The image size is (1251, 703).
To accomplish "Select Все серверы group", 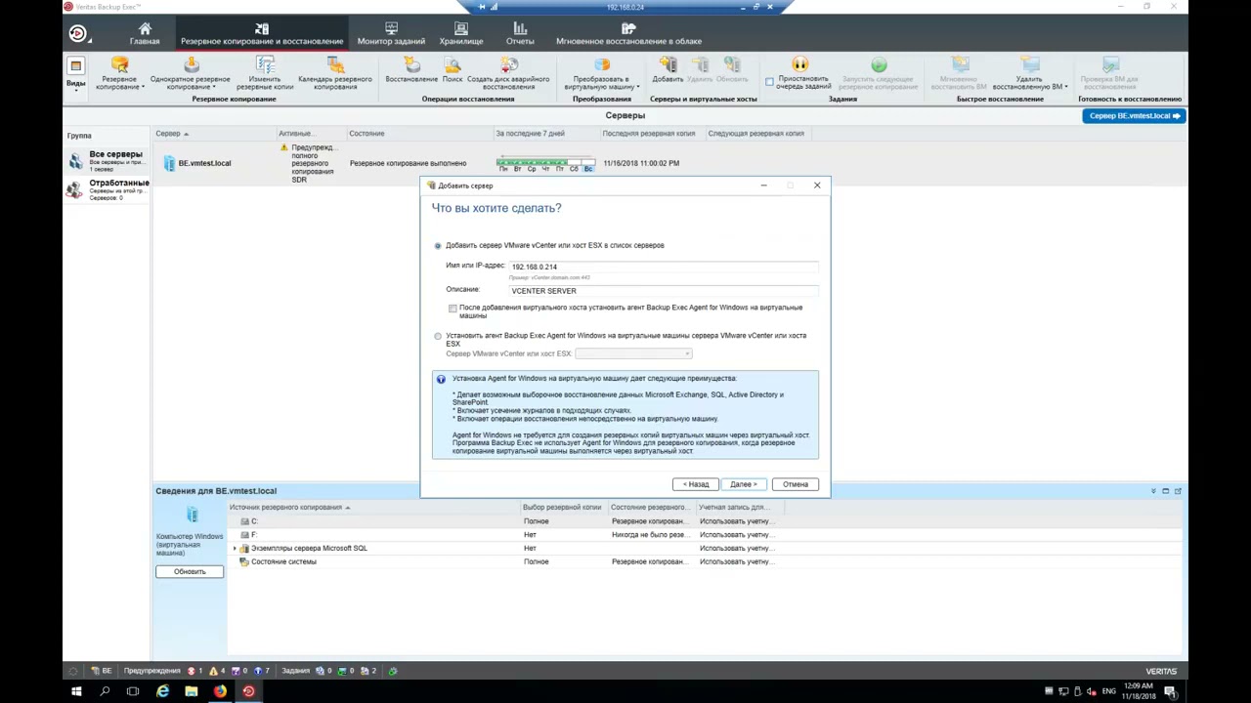I will click(107, 161).
